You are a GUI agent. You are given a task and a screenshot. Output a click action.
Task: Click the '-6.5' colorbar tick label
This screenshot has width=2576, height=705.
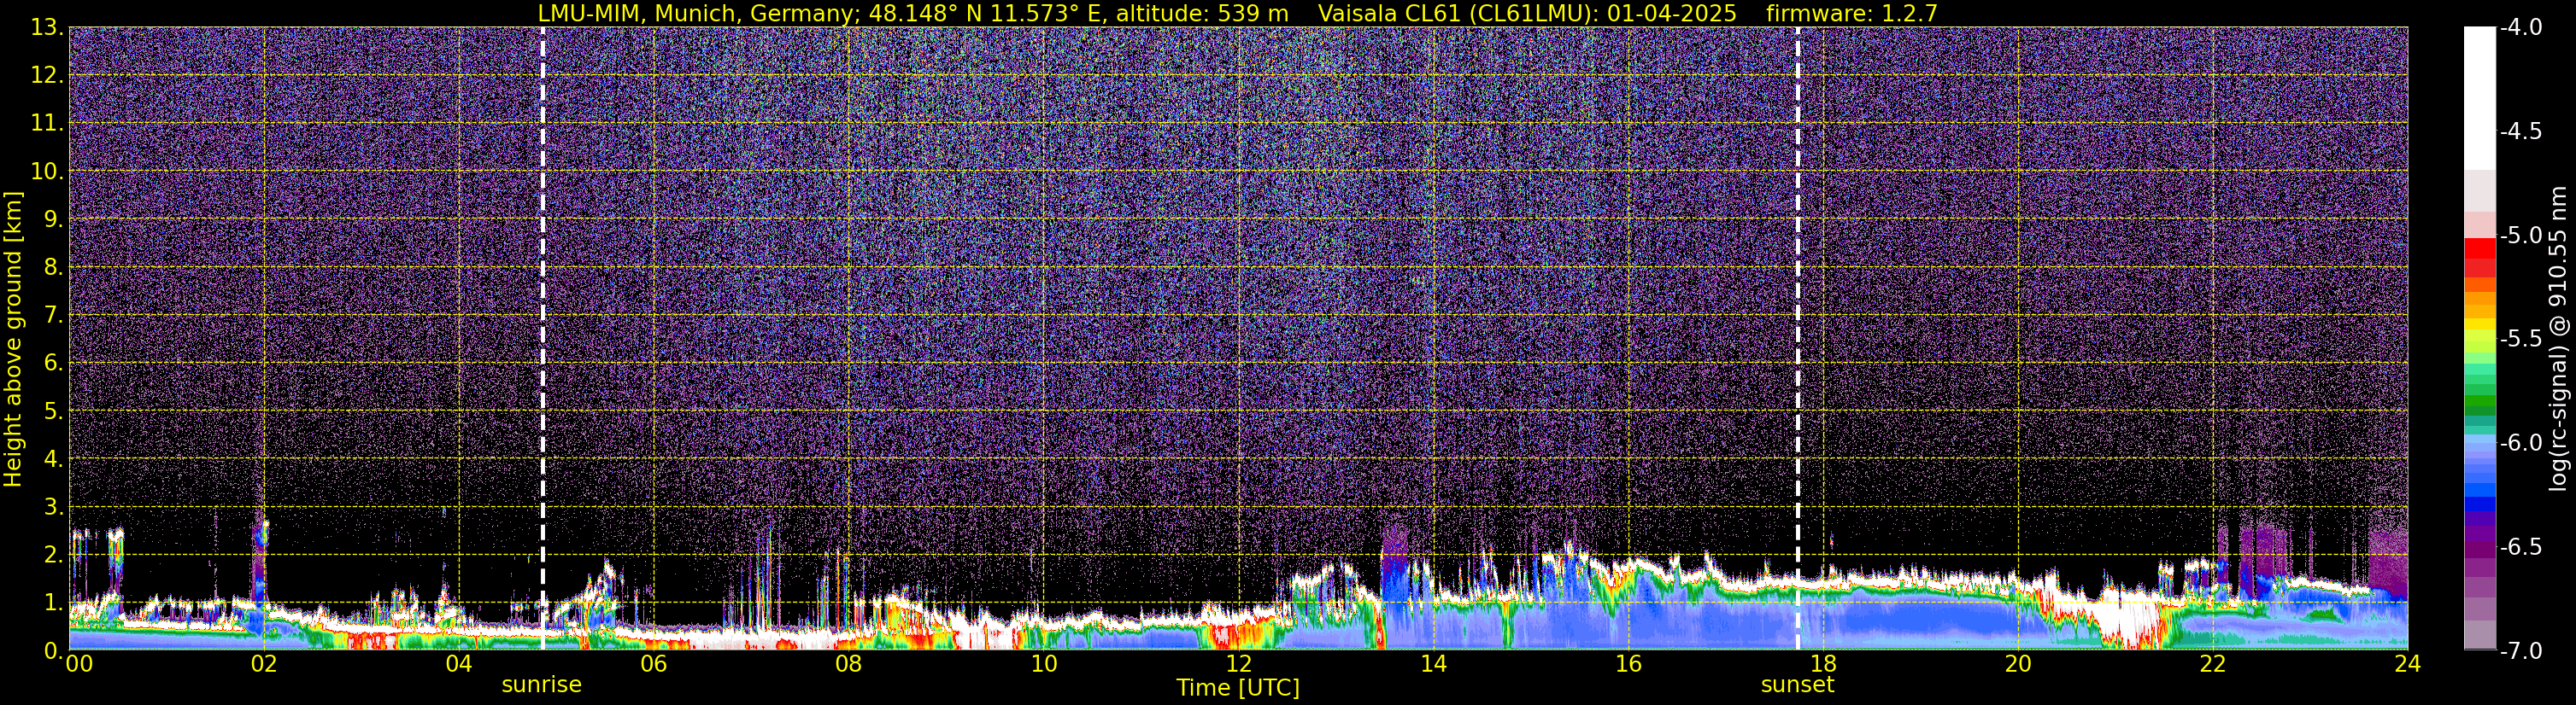pyautogui.click(x=2520, y=546)
